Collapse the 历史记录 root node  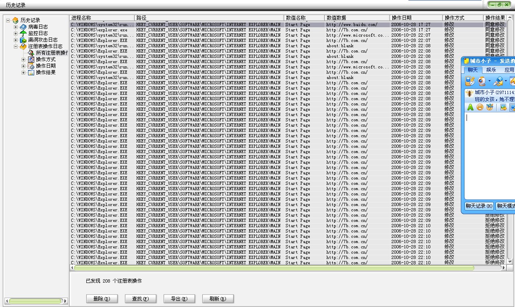[x=8, y=20]
